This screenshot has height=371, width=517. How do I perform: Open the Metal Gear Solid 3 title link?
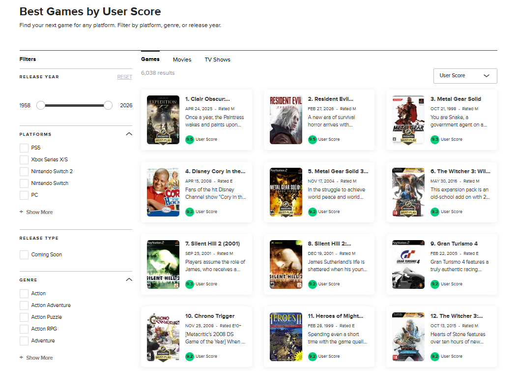tap(338, 171)
